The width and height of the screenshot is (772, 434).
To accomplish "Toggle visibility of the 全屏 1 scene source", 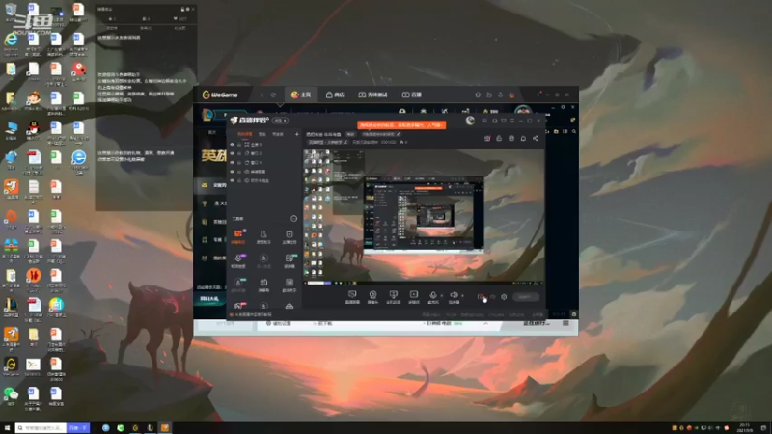I will [232, 144].
